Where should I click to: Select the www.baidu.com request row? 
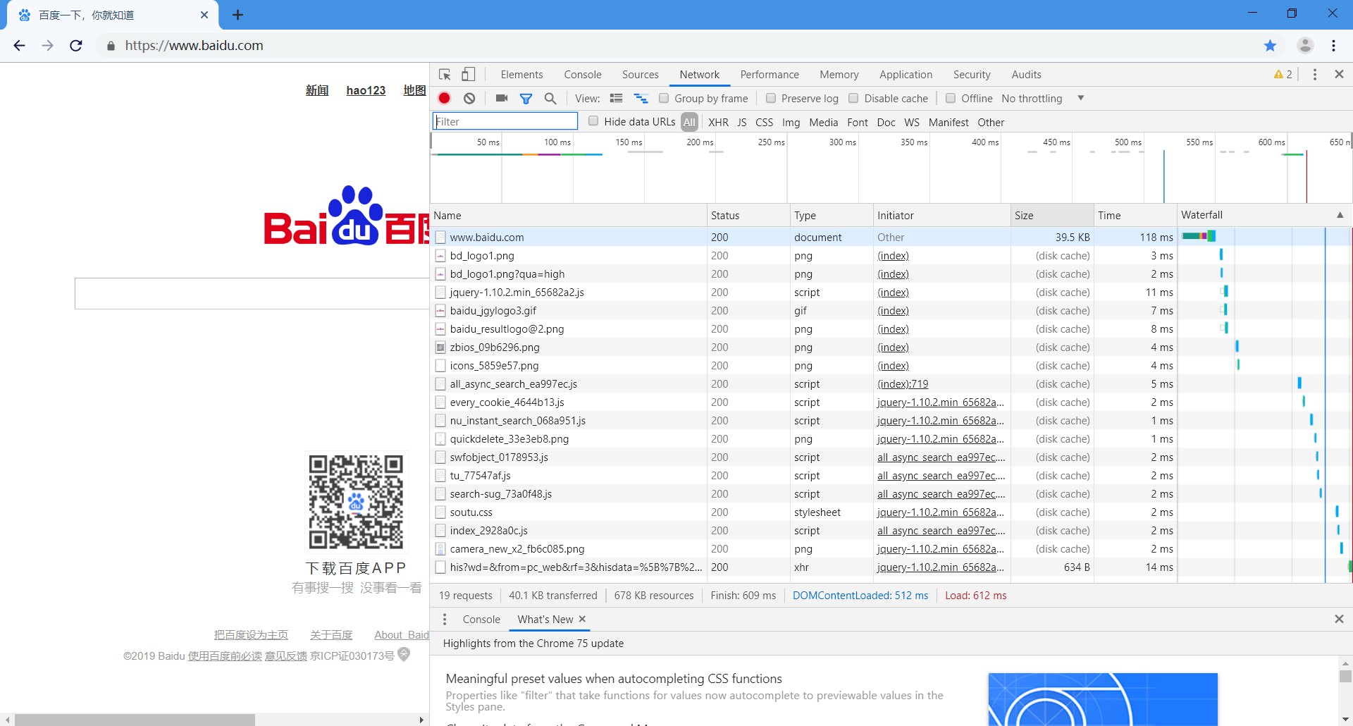click(x=891, y=238)
